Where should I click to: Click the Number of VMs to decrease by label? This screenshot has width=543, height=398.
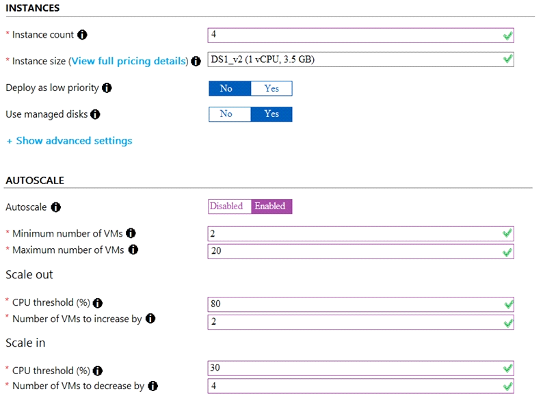click(78, 386)
